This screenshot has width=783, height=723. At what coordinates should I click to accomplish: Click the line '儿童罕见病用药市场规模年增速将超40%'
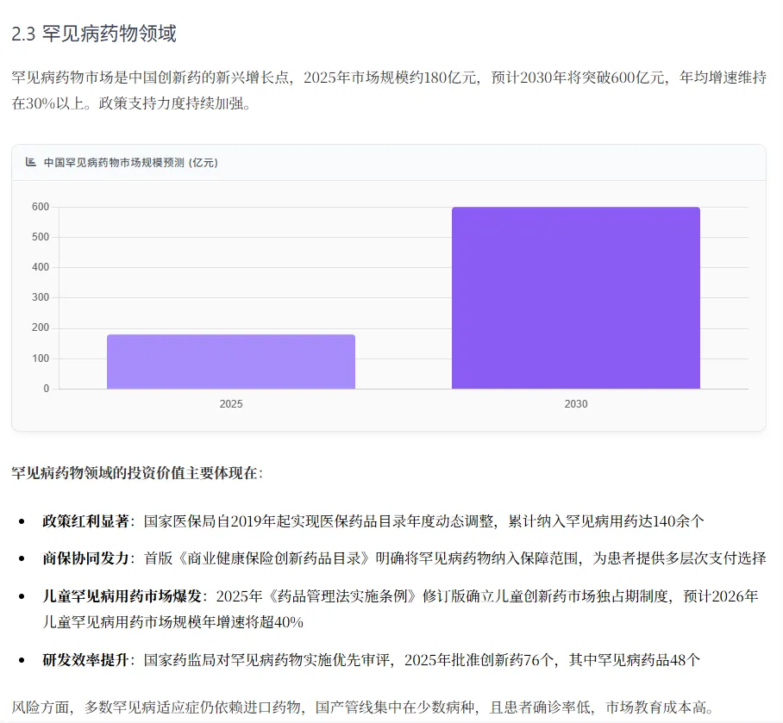tap(172, 622)
